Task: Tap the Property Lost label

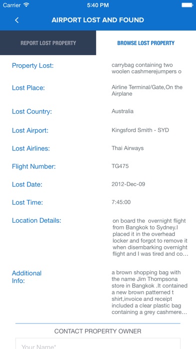Action: [33, 66]
